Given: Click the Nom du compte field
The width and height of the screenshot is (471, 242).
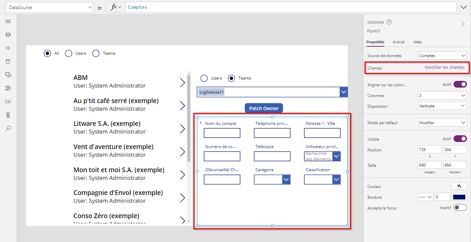Looking at the screenshot, I should click(x=222, y=133).
